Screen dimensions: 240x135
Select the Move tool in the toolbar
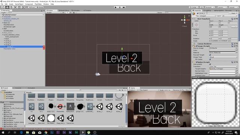(x=7, y=7)
